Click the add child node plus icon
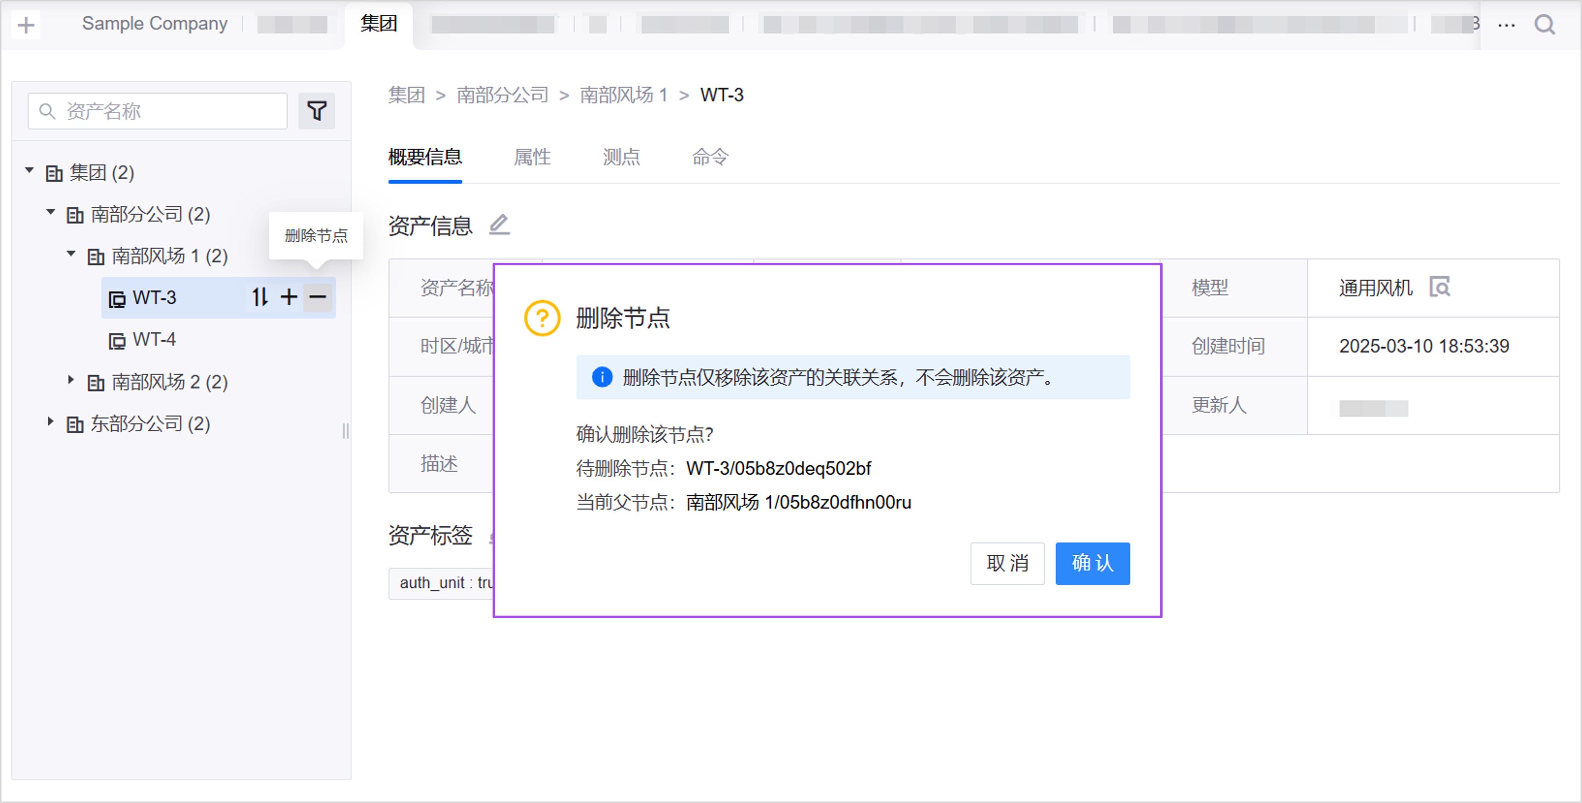 click(289, 298)
